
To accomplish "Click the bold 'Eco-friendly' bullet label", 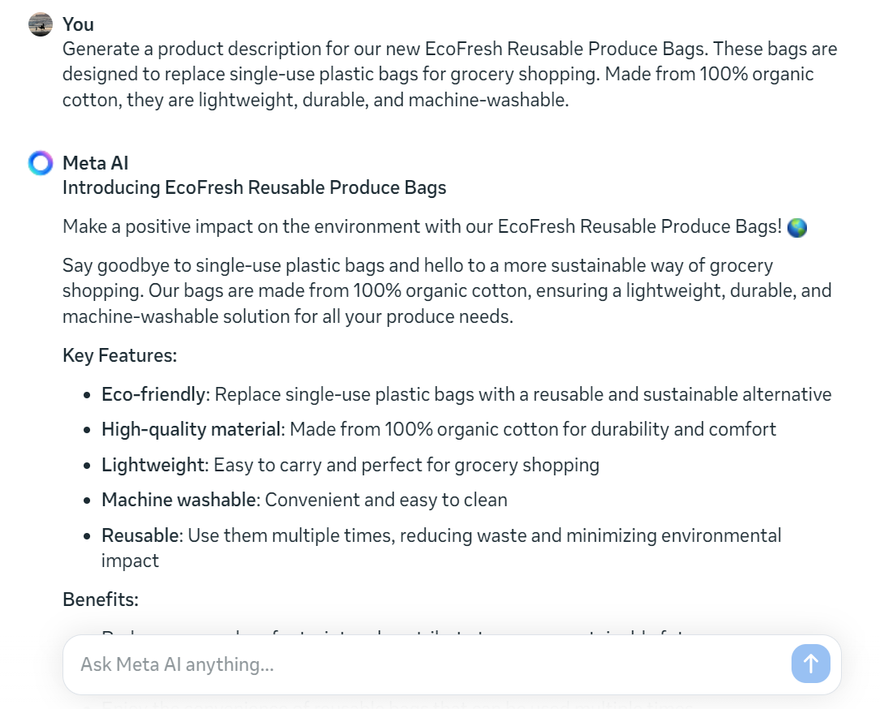I will 153,394.
